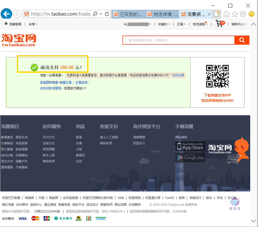258x227 pixels.
Task: Click the browser Forward arrow button
Action: (17, 14)
